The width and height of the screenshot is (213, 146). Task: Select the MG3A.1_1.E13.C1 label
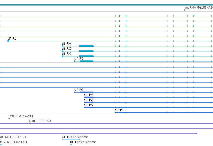click(x=13, y=137)
